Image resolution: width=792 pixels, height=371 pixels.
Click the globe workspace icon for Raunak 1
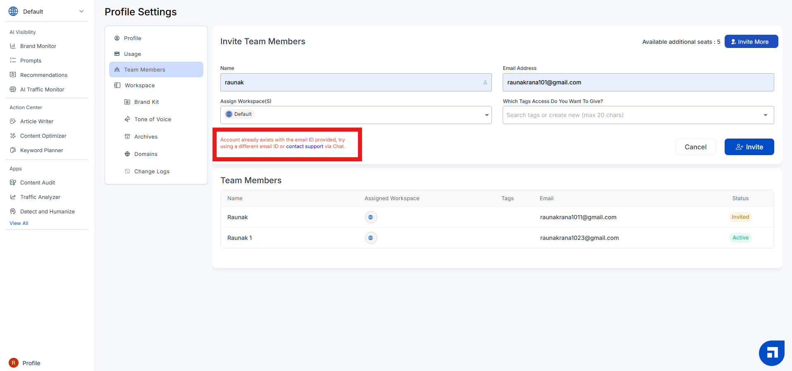371,238
